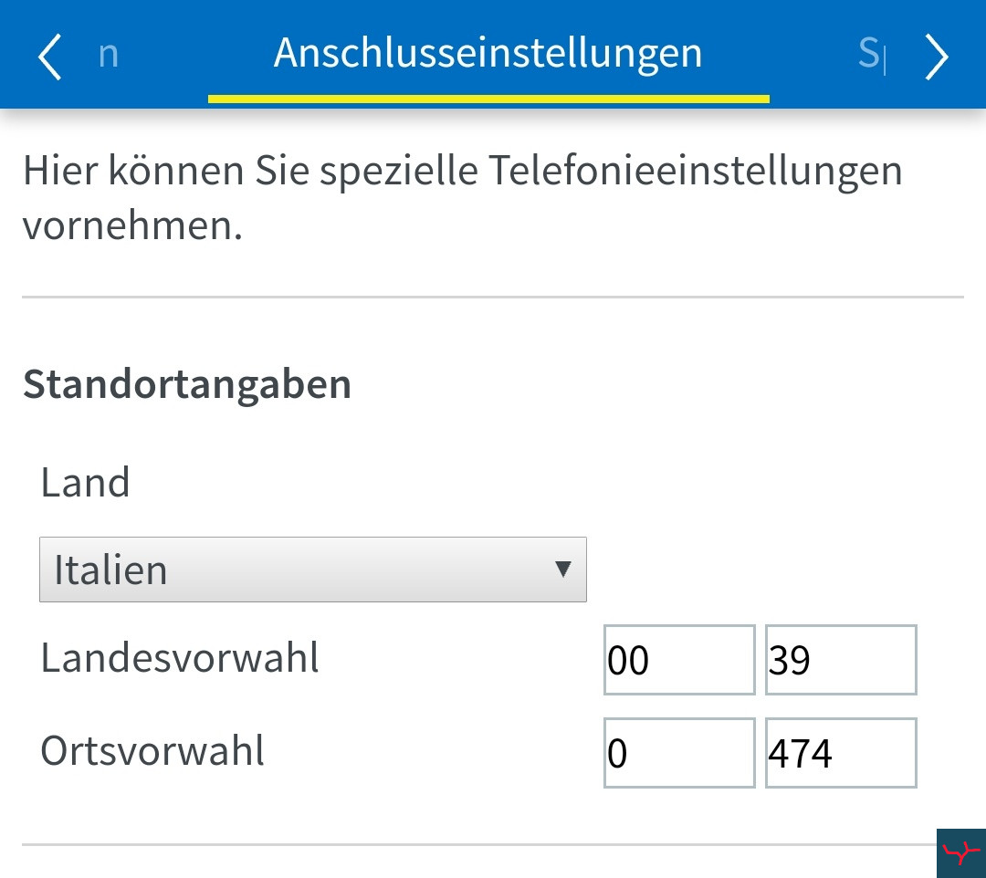Open the Land dropdown arrow

click(562, 569)
